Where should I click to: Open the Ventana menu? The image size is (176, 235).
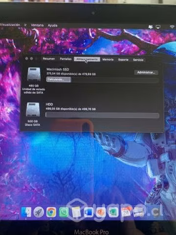[x=37, y=25]
